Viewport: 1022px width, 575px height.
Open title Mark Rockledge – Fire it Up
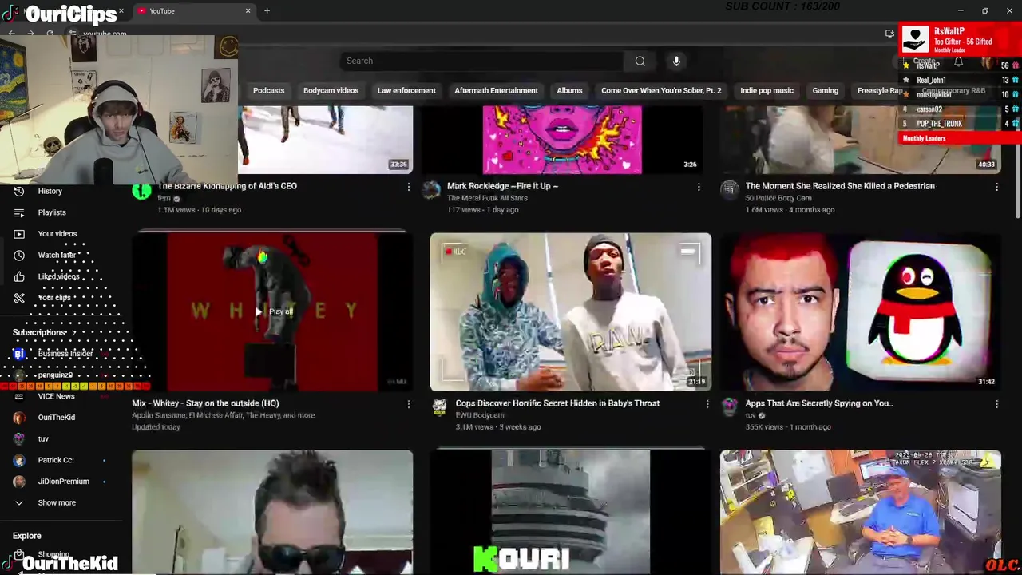[x=502, y=186]
